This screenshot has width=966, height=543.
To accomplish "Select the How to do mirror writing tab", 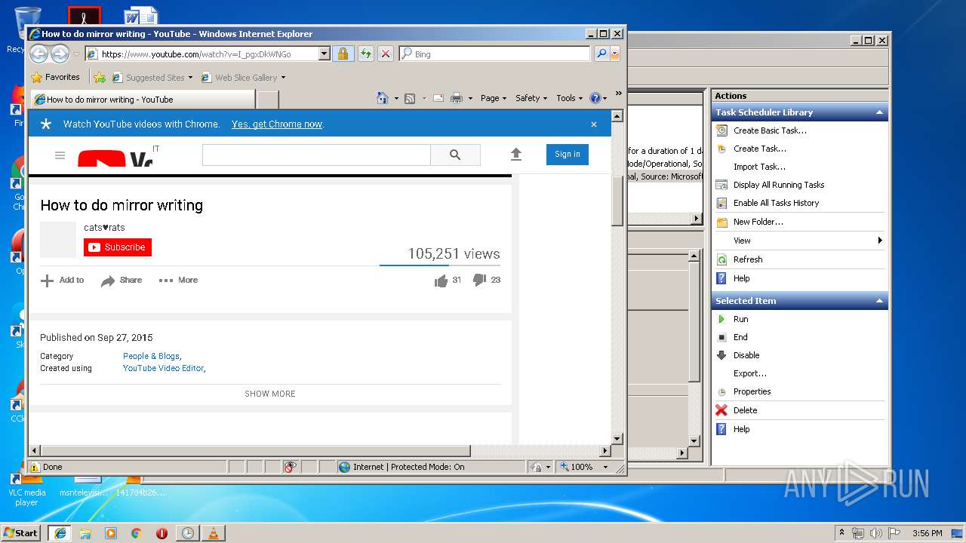I will (x=142, y=99).
